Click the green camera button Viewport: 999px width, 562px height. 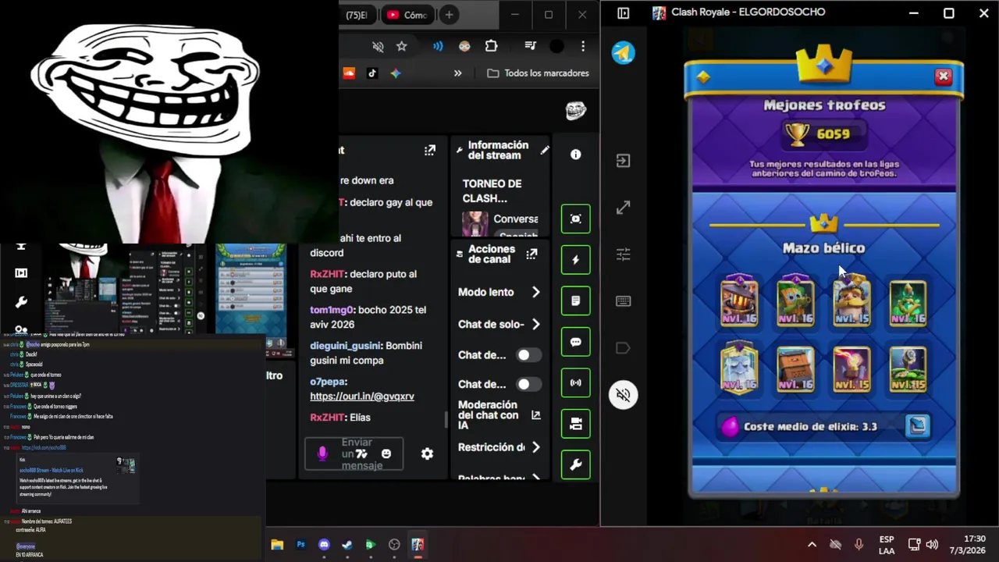(x=576, y=424)
